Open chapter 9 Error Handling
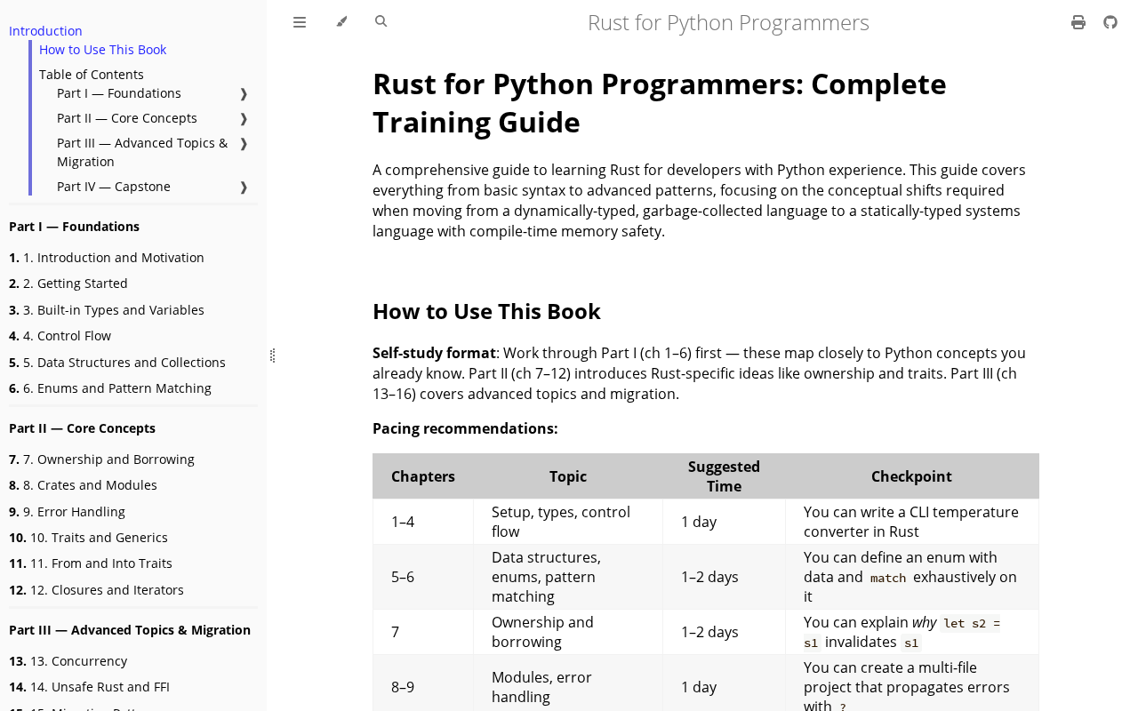Viewport: 1138px width, 711px height. coord(67,512)
